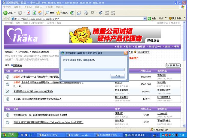
Task: Click the .US domain toolbar icon
Action: click(x=113, y=13)
